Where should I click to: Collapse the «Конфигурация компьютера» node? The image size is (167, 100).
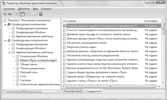[x=5, y=24]
